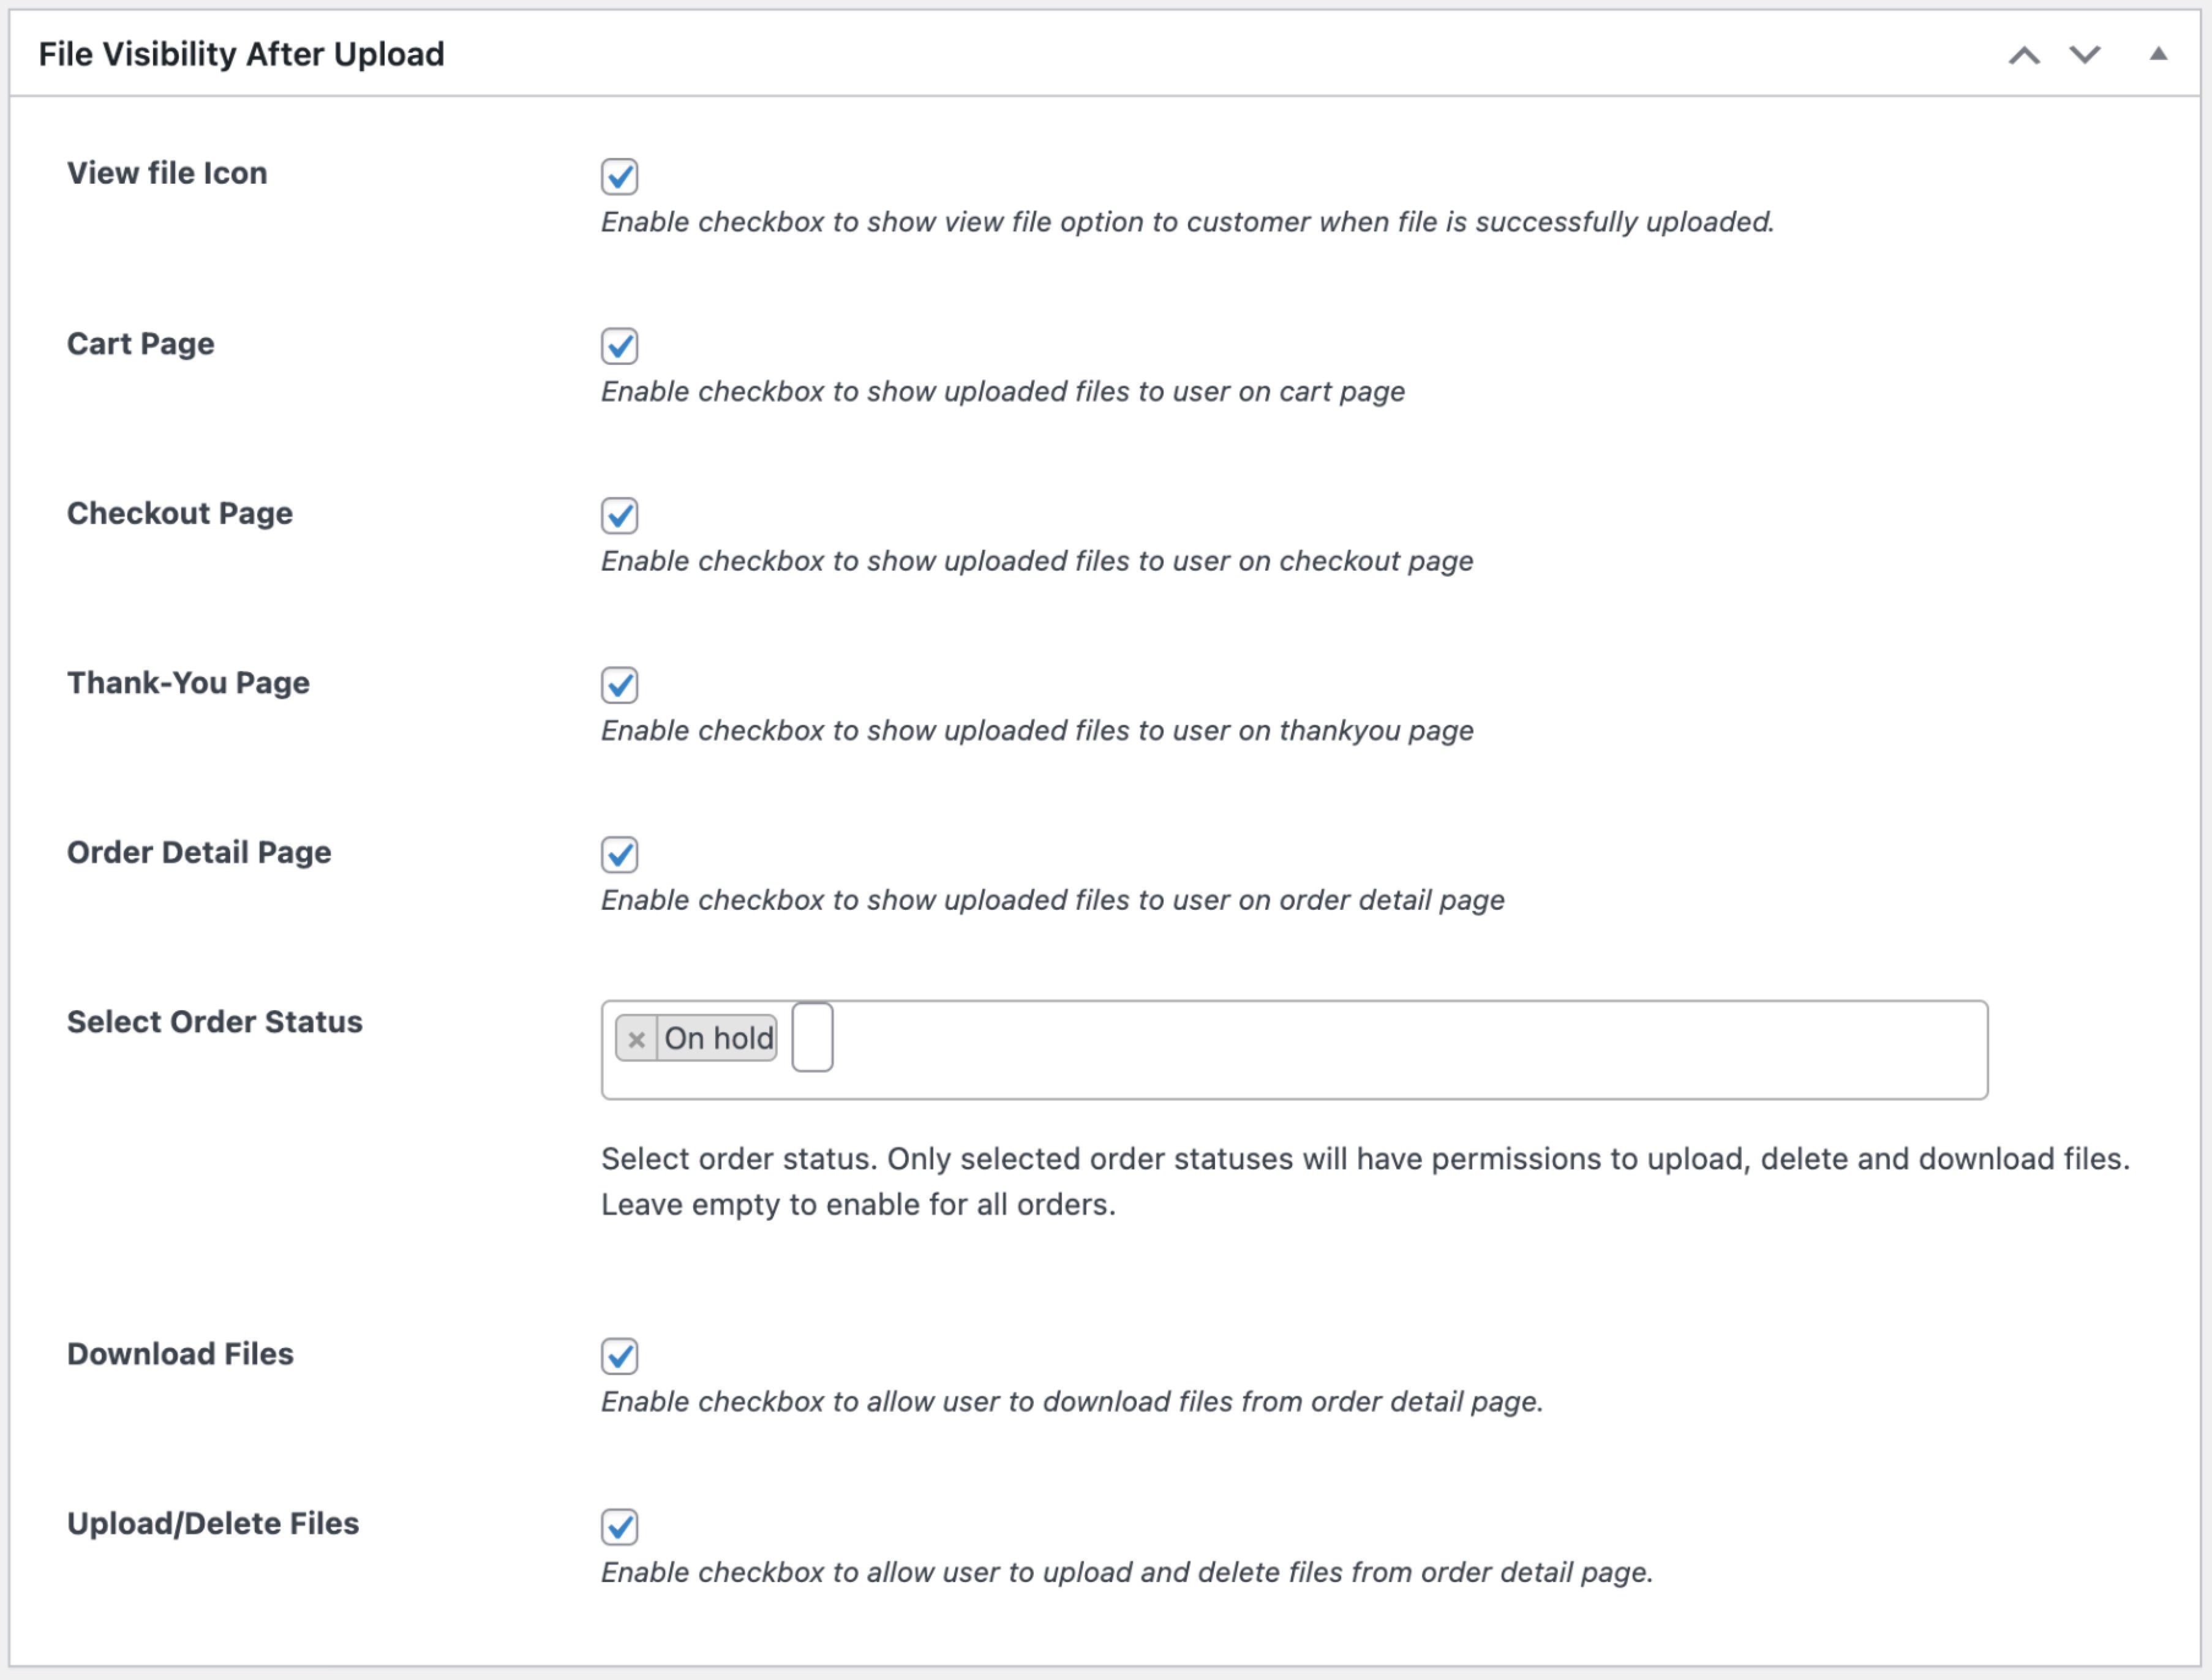Toggle the Checkout Page visibility checkbox
Screen dimensions: 2212x1680
coord(619,516)
